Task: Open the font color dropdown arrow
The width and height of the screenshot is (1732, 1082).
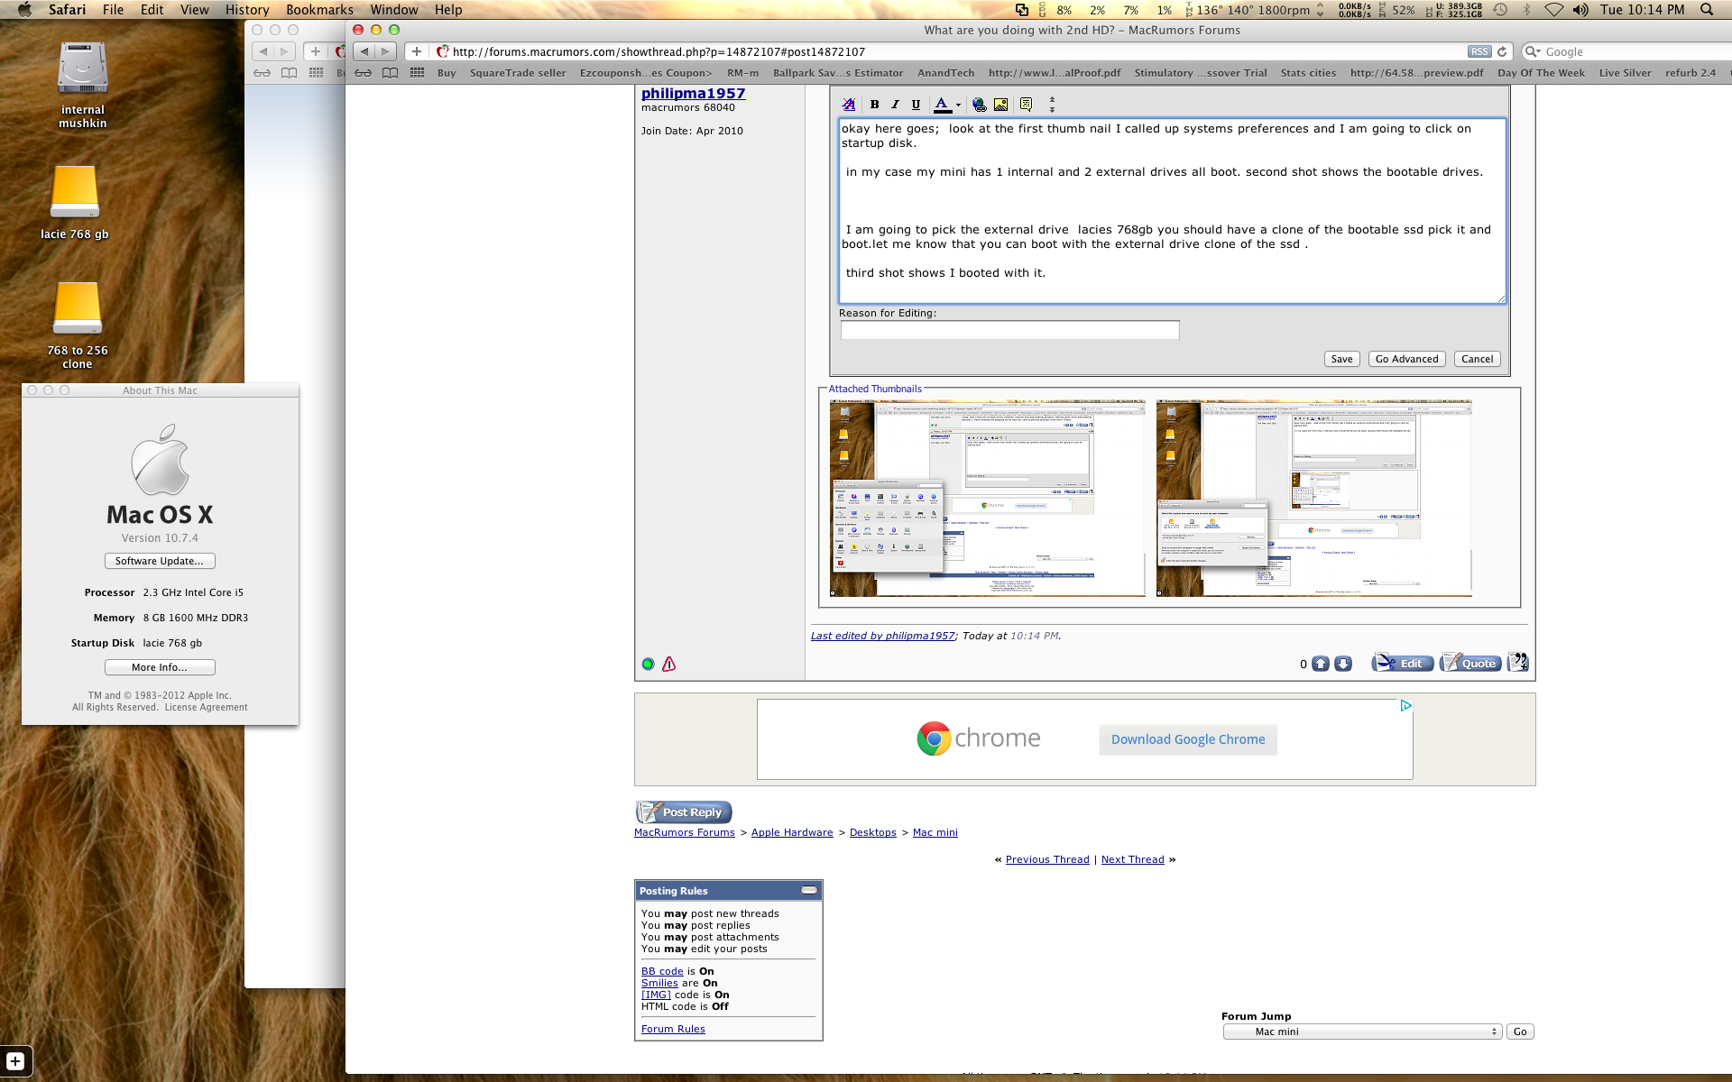Action: coord(958,105)
